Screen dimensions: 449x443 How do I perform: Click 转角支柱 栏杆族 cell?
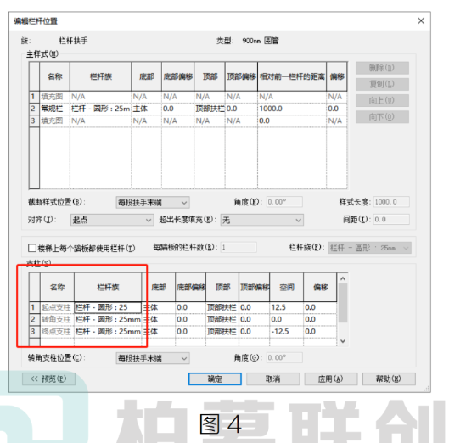(108, 320)
